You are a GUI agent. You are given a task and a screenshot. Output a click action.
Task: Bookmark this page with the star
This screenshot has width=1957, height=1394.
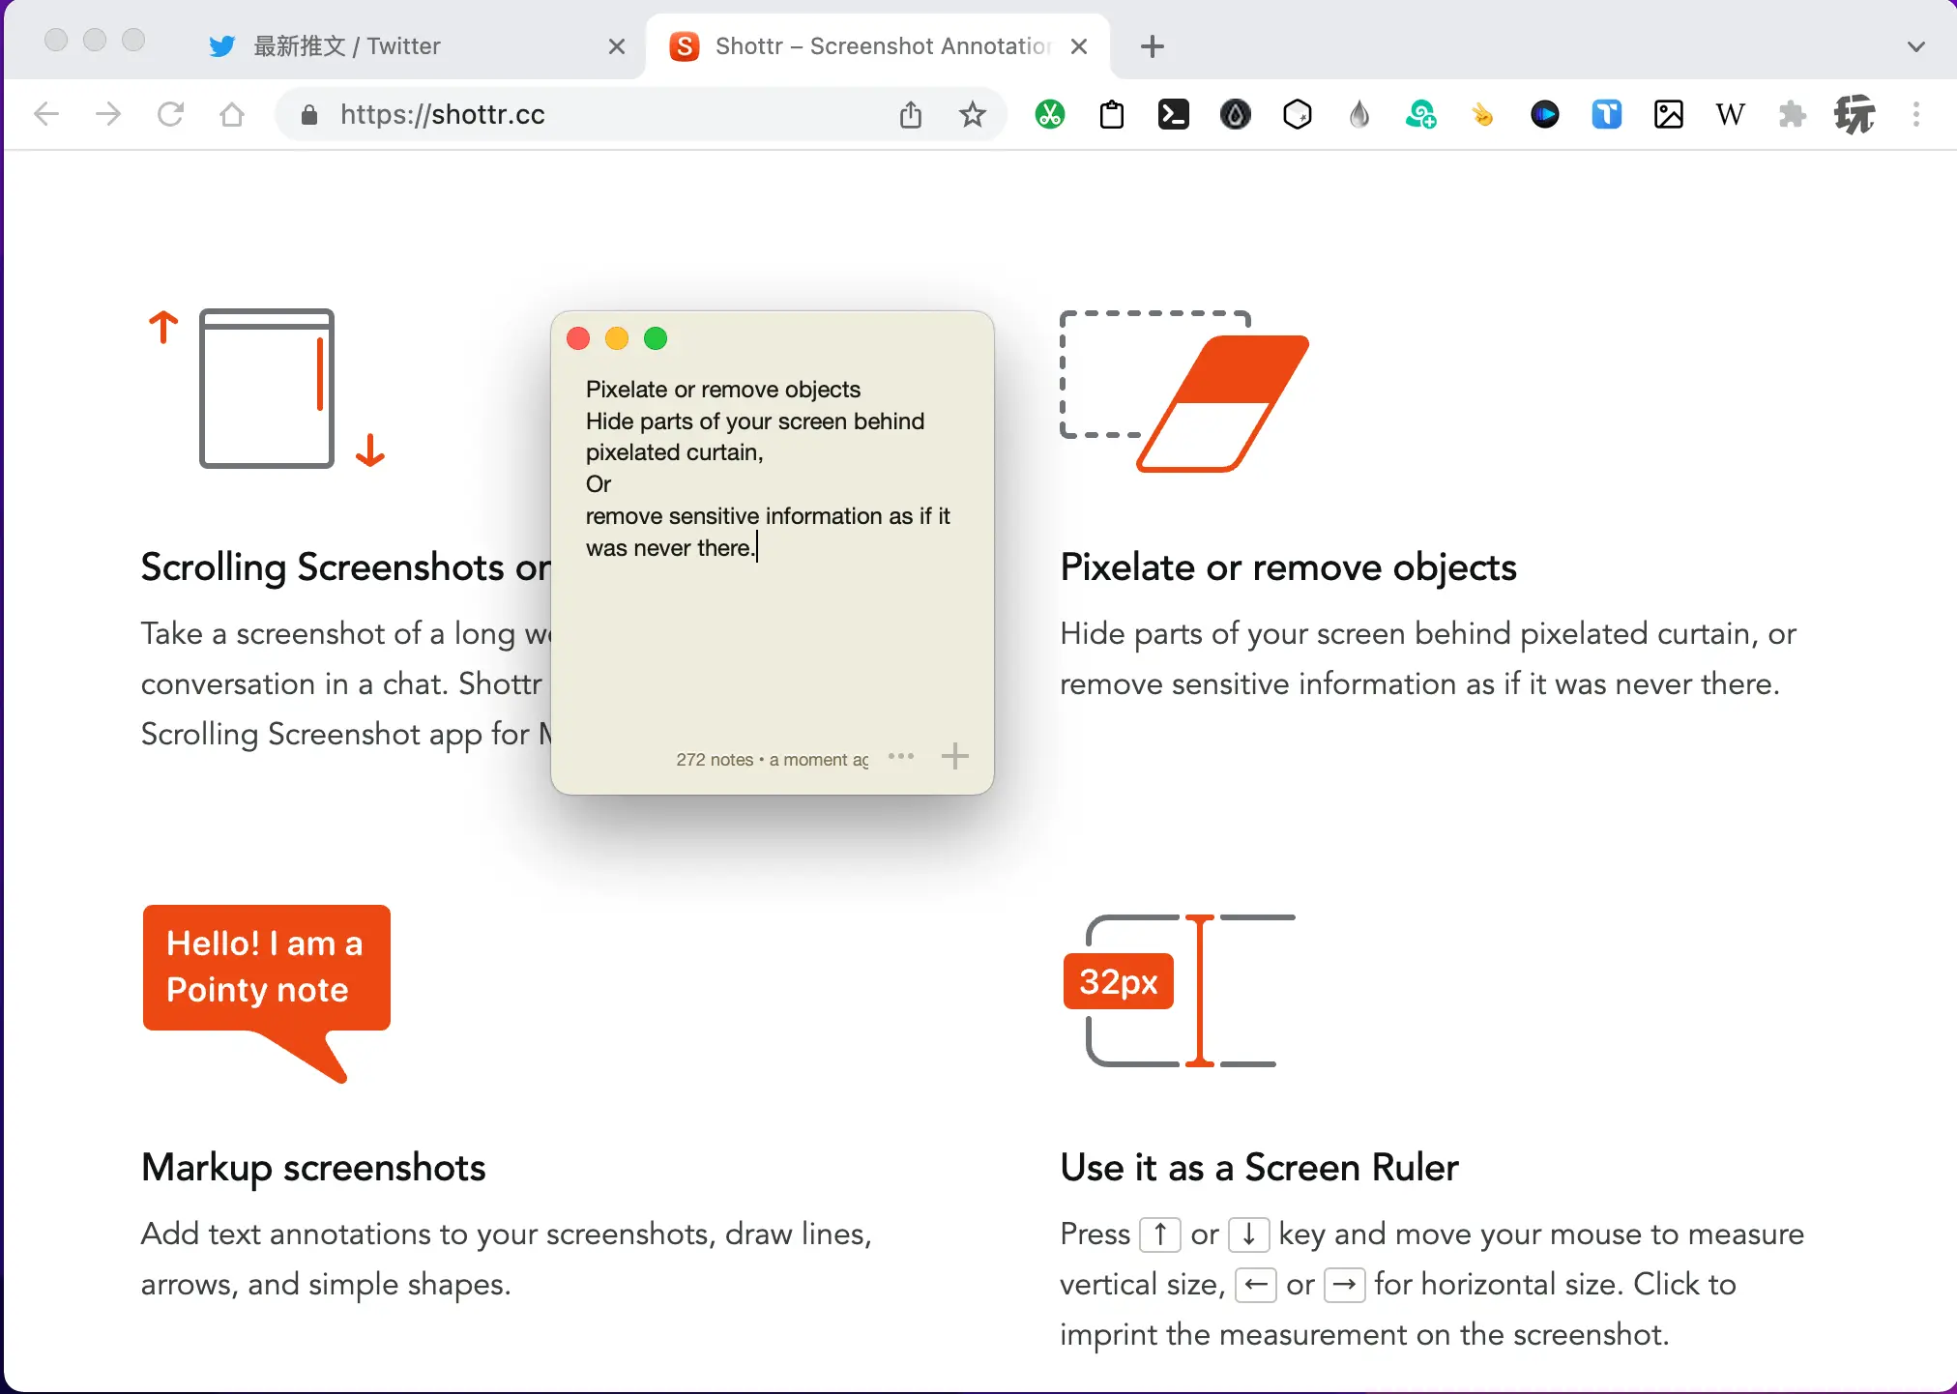pyautogui.click(x=973, y=114)
